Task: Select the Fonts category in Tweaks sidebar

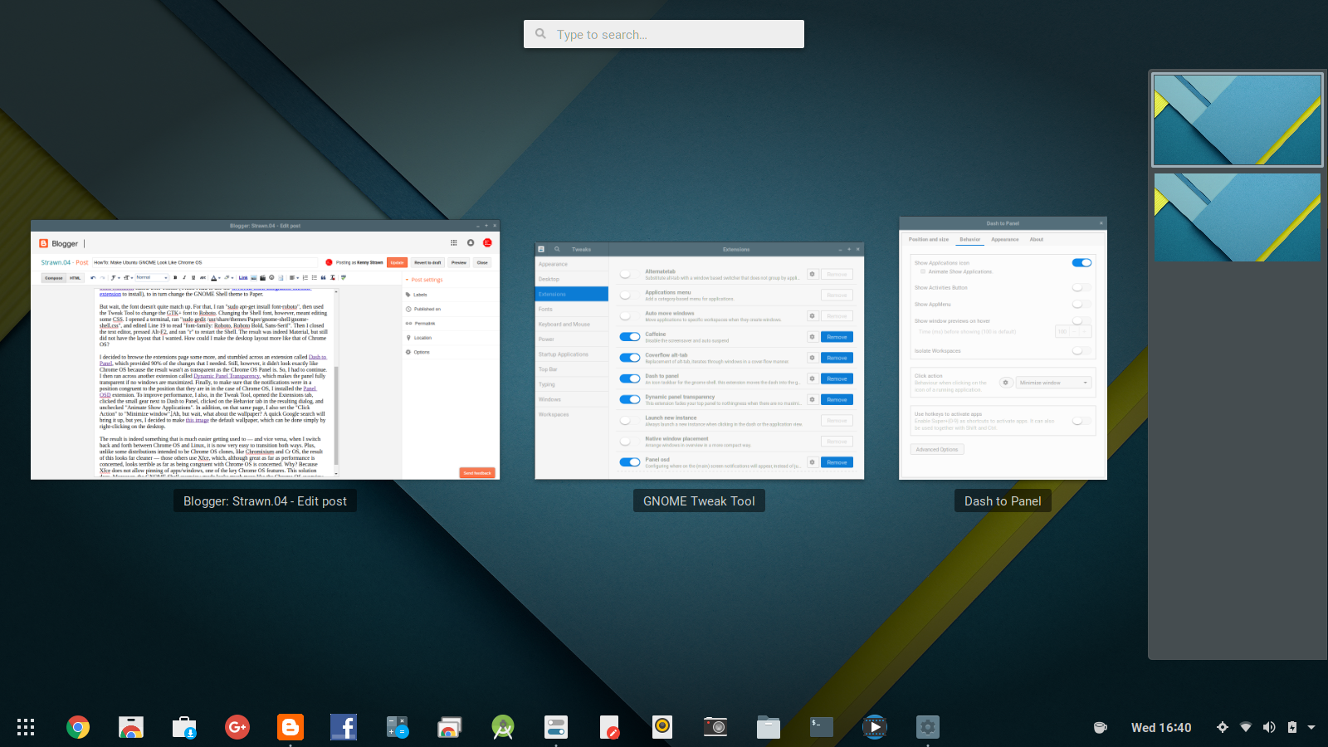Action: click(x=546, y=309)
